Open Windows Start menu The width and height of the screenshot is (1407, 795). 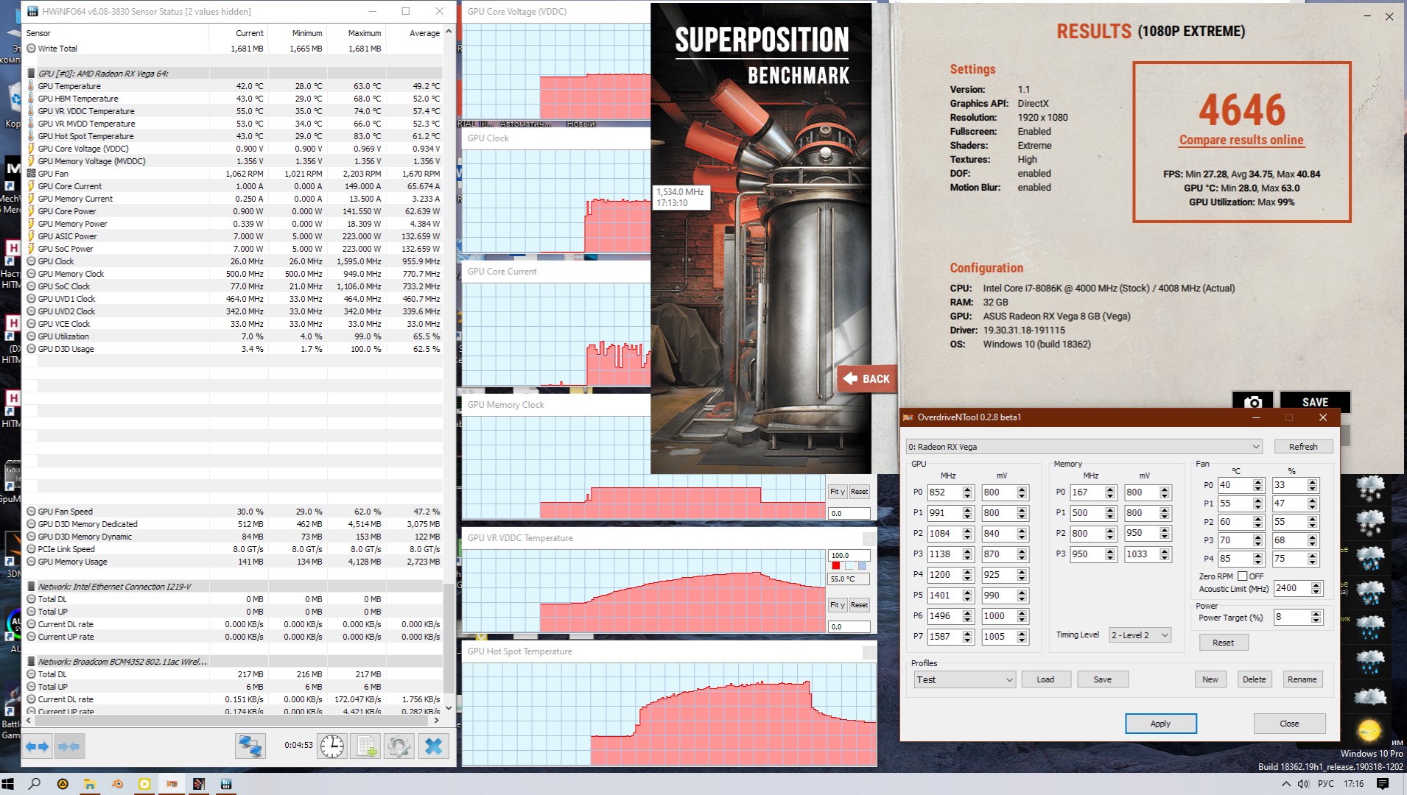click(x=8, y=784)
